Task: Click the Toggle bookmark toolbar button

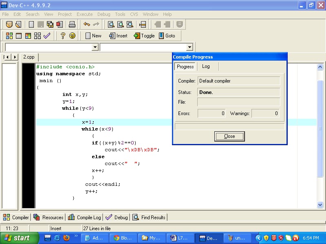Action: pyautogui.click(x=144, y=36)
